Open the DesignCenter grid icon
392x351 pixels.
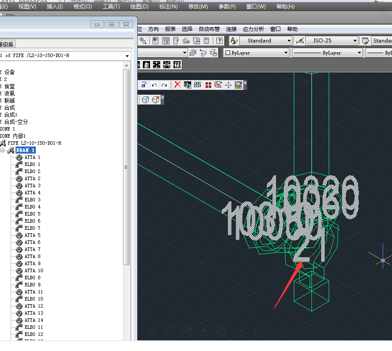coord(166,41)
